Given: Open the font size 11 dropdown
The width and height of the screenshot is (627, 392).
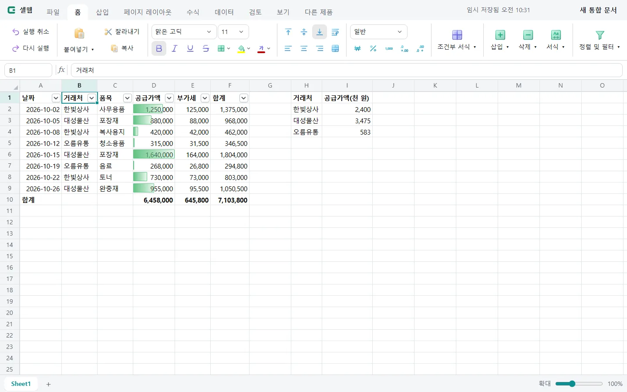Looking at the screenshot, I should point(233,32).
